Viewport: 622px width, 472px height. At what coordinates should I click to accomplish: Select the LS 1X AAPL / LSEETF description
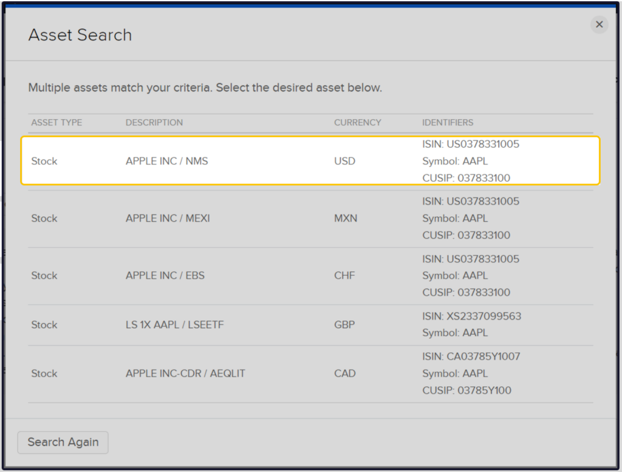174,325
